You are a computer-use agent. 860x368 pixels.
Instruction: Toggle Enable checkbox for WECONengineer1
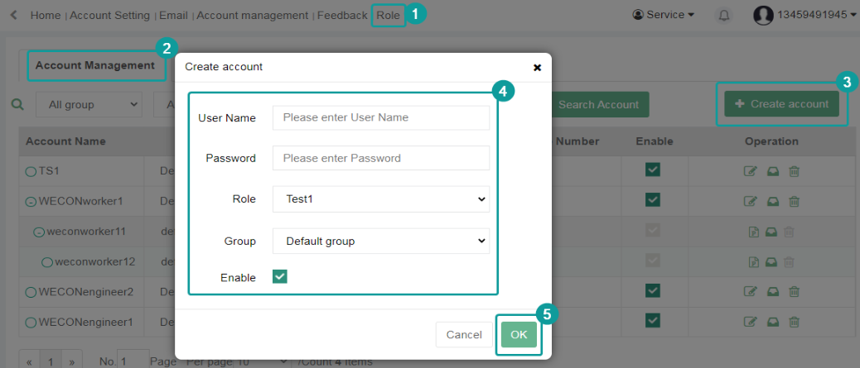coord(653,320)
